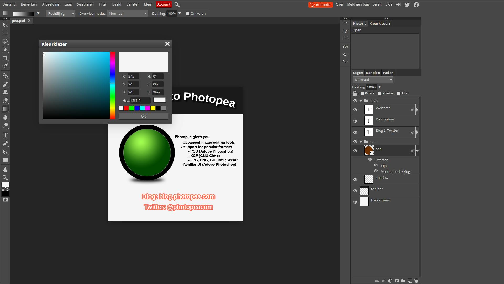Click the red Account button

click(x=164, y=4)
